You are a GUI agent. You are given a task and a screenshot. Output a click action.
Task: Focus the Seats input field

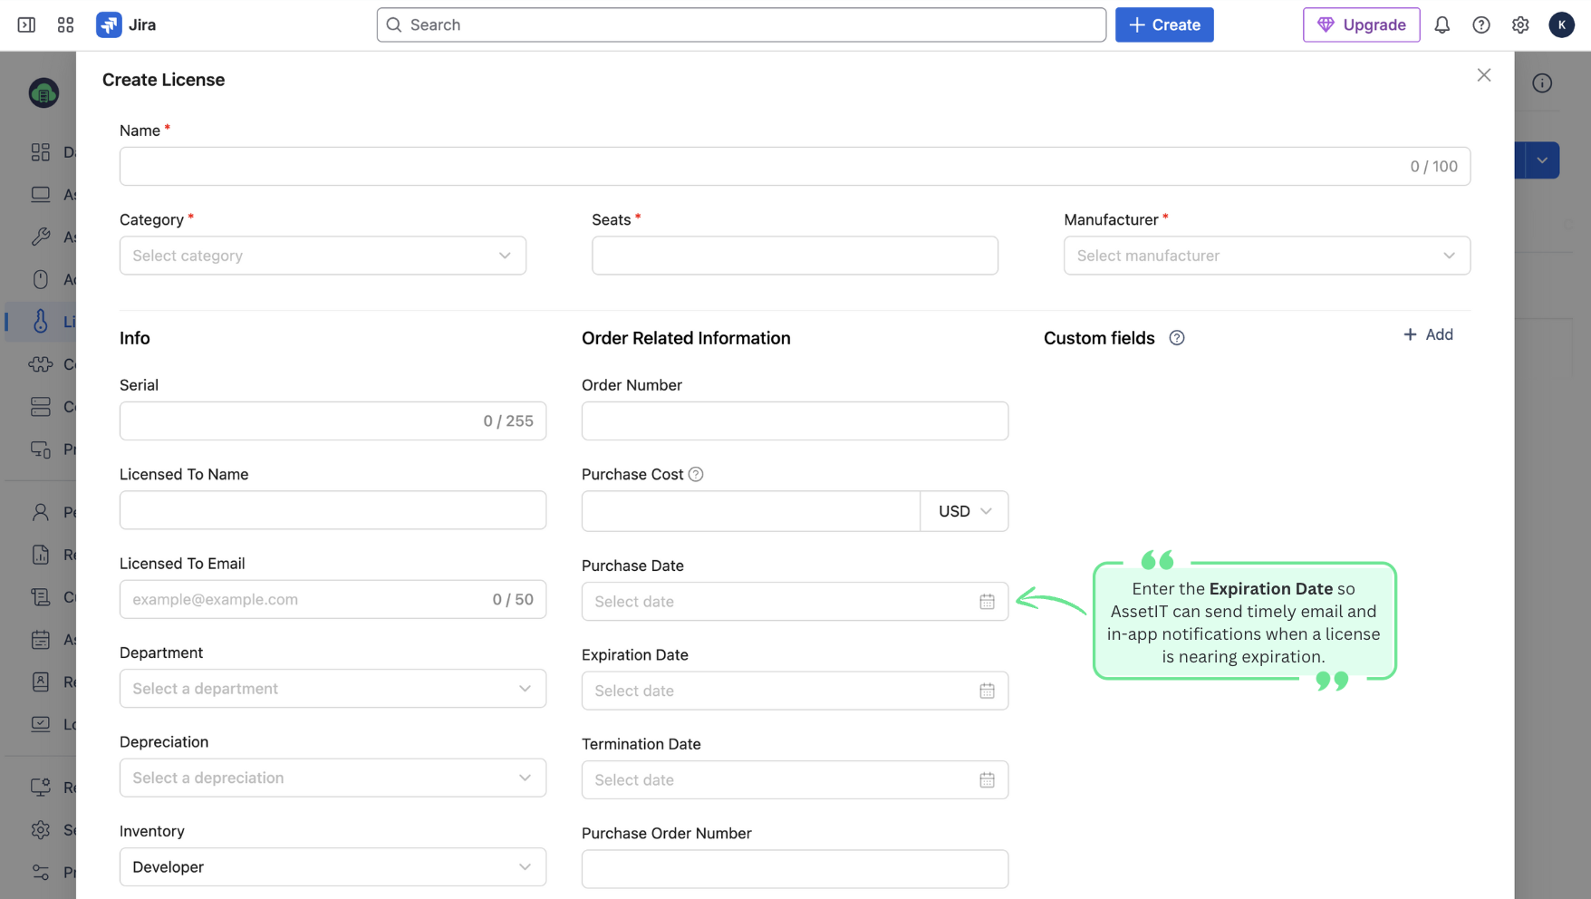pos(795,256)
